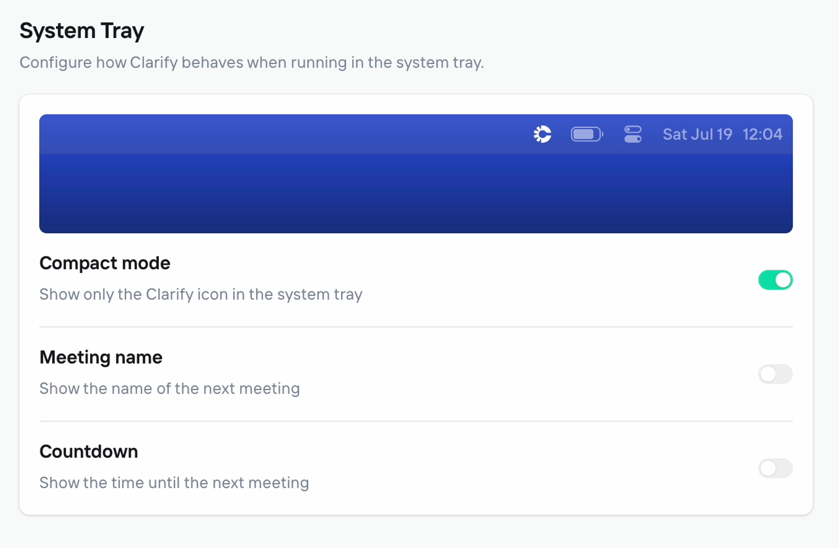Disable the Compact mode toggle
The image size is (839, 548).
coord(775,280)
